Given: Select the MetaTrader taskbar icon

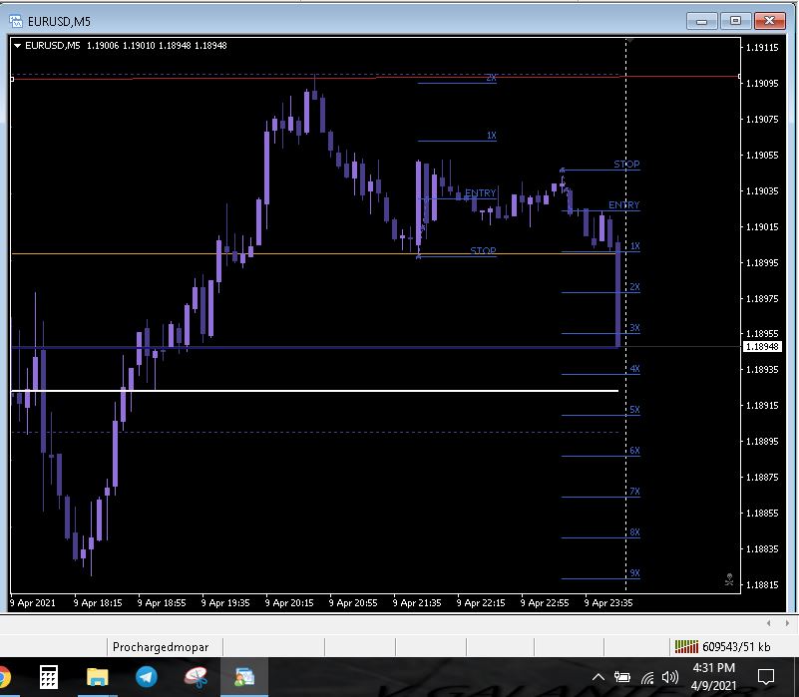Looking at the screenshot, I should click(244, 677).
